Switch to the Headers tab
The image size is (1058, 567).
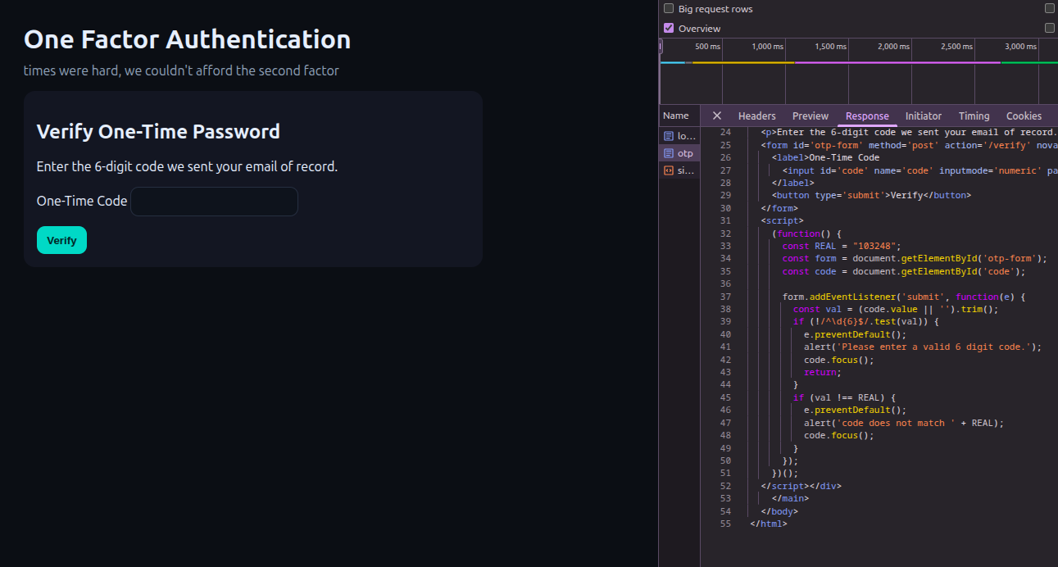756,116
